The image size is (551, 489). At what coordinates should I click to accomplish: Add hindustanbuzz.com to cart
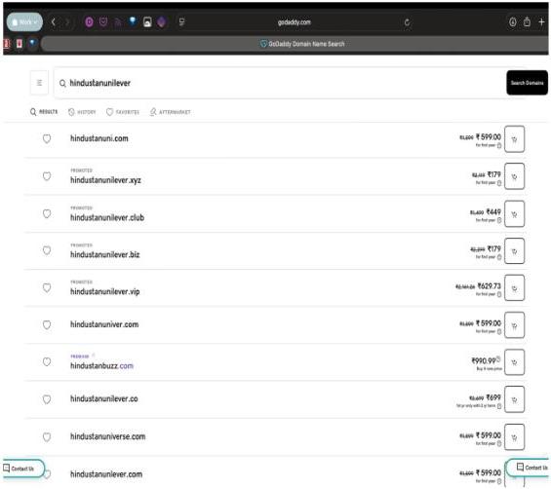(514, 362)
